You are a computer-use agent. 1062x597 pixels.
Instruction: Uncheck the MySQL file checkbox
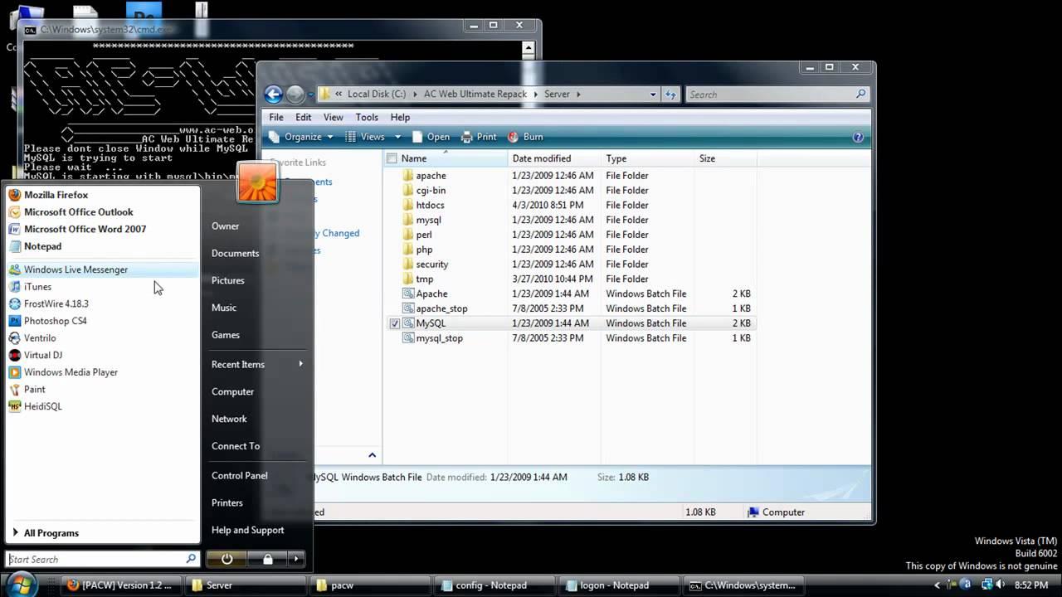coord(395,323)
